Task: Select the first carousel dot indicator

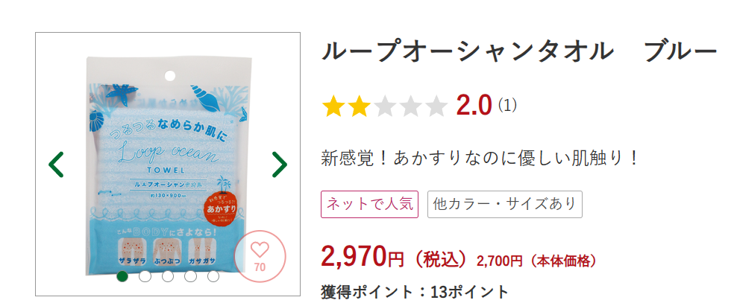Action: (x=122, y=276)
